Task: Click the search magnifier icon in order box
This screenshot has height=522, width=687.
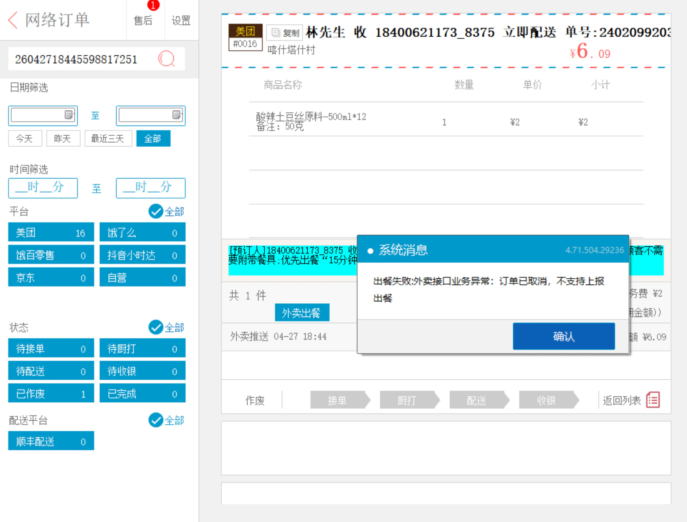Action: 166,59
